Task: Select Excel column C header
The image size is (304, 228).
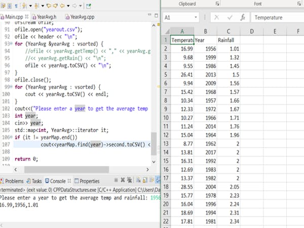Action: [x=229, y=31]
